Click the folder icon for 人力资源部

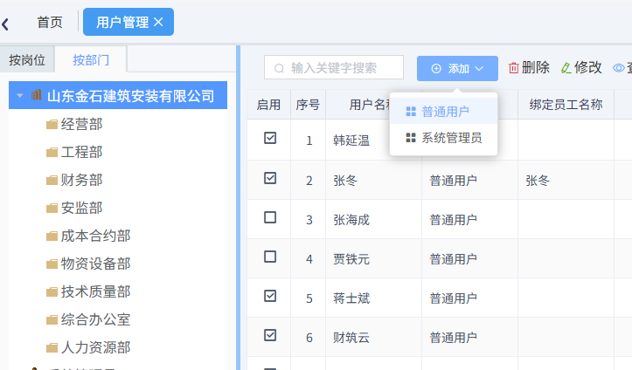click(x=52, y=348)
